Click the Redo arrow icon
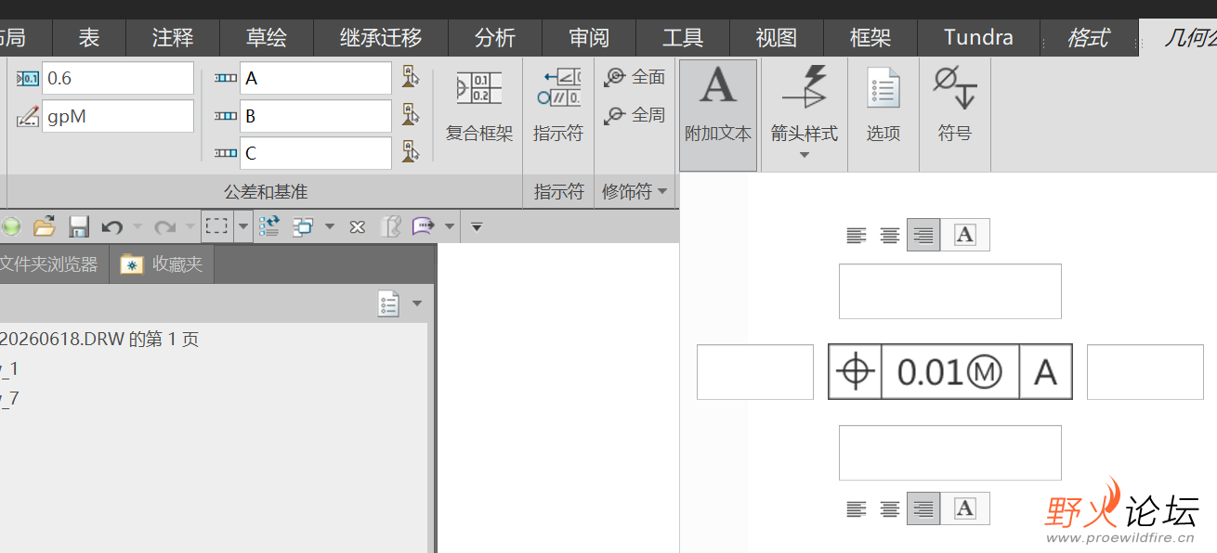Image resolution: width=1217 pixels, height=553 pixels. click(x=165, y=226)
